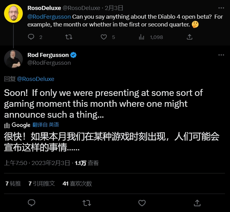Open Rod Fergusson's profile avatar

(x=13, y=59)
